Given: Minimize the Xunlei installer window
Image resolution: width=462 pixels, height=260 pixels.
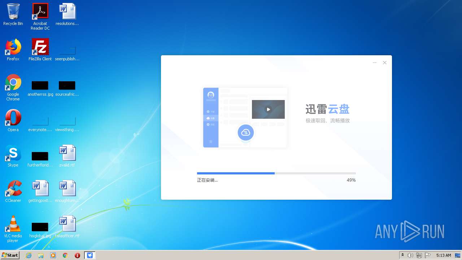Looking at the screenshot, I should (x=375, y=63).
